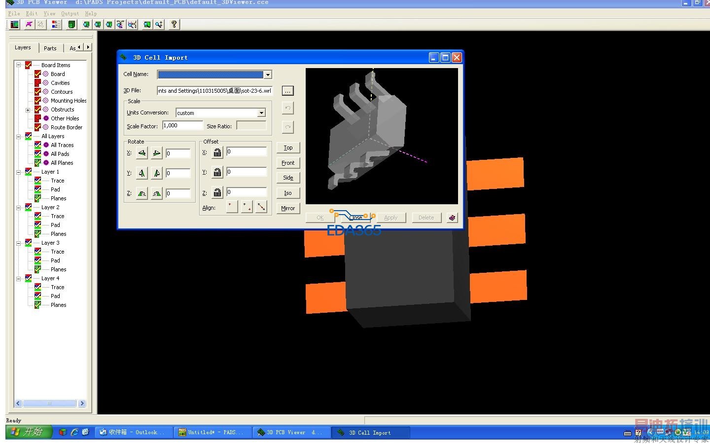
Task: Click the magenta bird toolbar icon
Action: (x=29, y=24)
